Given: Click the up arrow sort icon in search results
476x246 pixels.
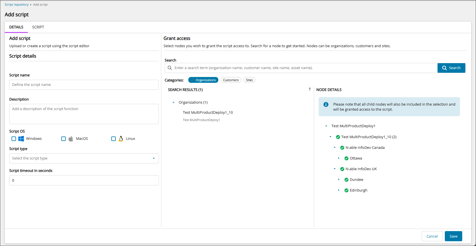Looking at the screenshot, I should (x=310, y=89).
